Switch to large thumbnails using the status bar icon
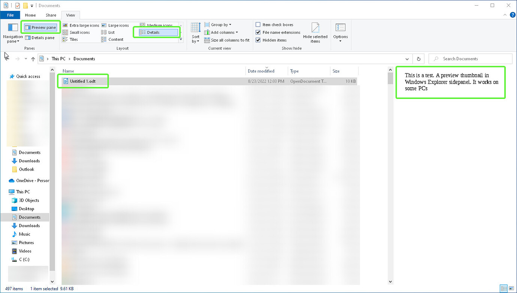 [512, 289]
